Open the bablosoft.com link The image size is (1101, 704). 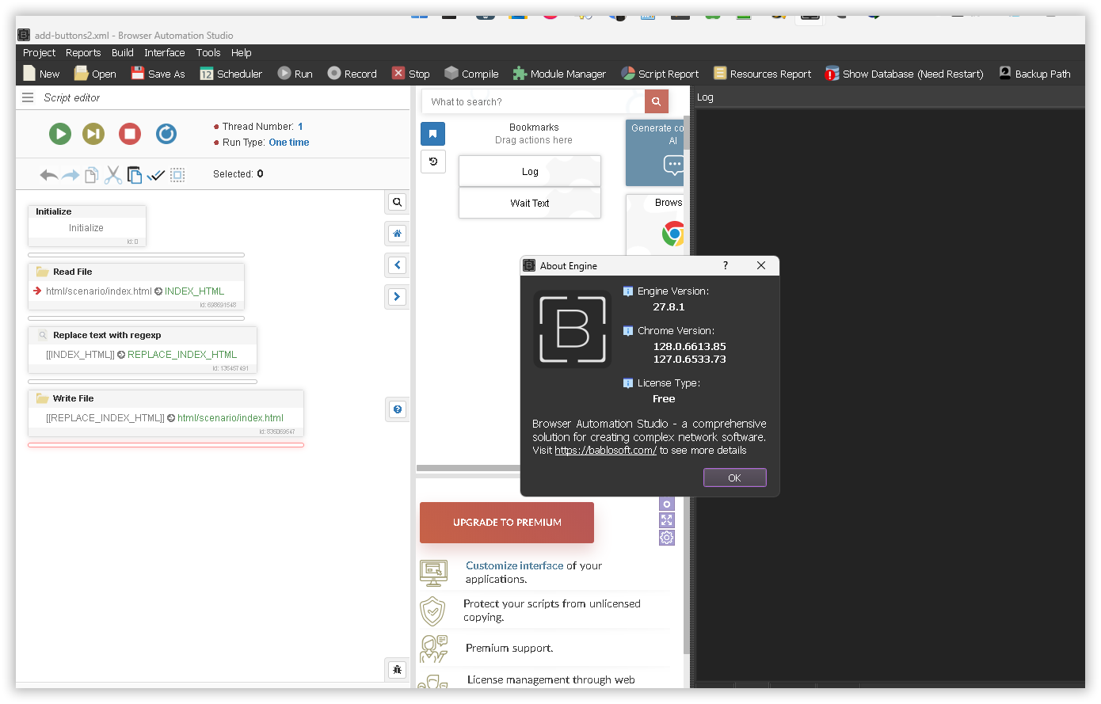pyautogui.click(x=605, y=450)
